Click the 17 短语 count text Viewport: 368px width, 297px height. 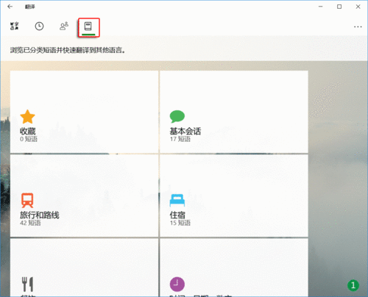(x=180, y=139)
